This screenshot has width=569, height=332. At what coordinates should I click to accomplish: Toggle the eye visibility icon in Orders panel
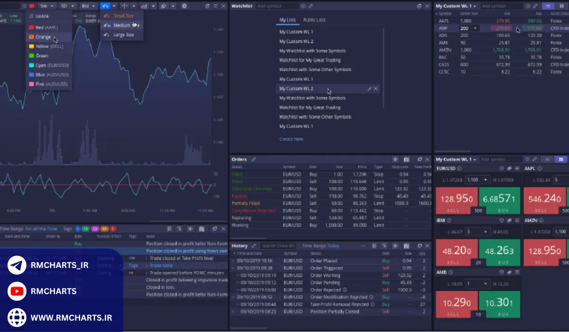[x=395, y=159]
